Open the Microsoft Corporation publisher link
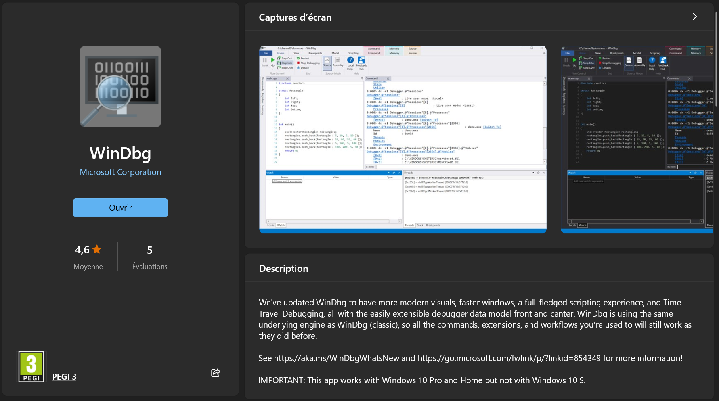Image resolution: width=719 pixels, height=401 pixels. point(120,172)
